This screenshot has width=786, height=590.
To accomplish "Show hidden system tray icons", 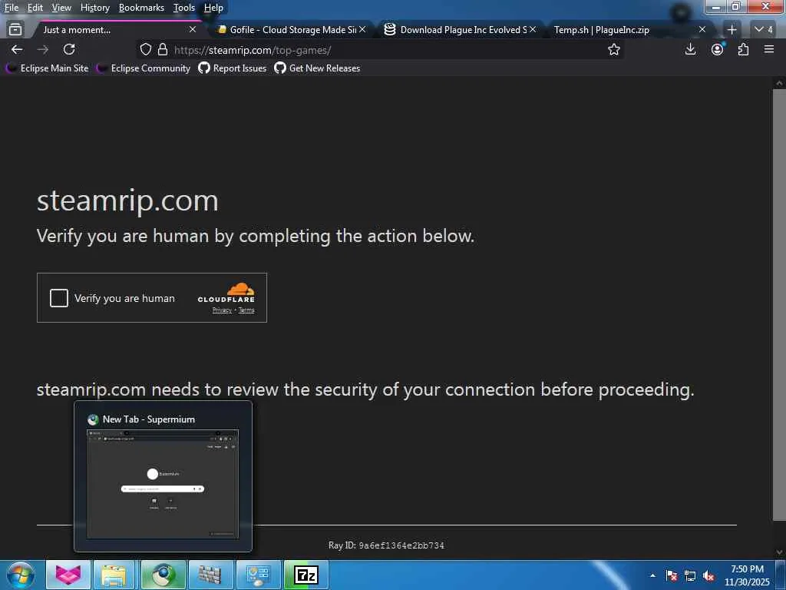I will click(x=652, y=575).
